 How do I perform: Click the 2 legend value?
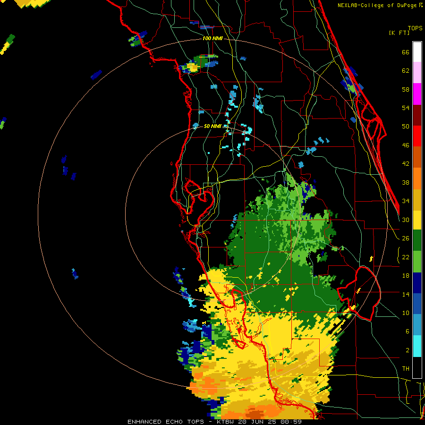(x=408, y=350)
